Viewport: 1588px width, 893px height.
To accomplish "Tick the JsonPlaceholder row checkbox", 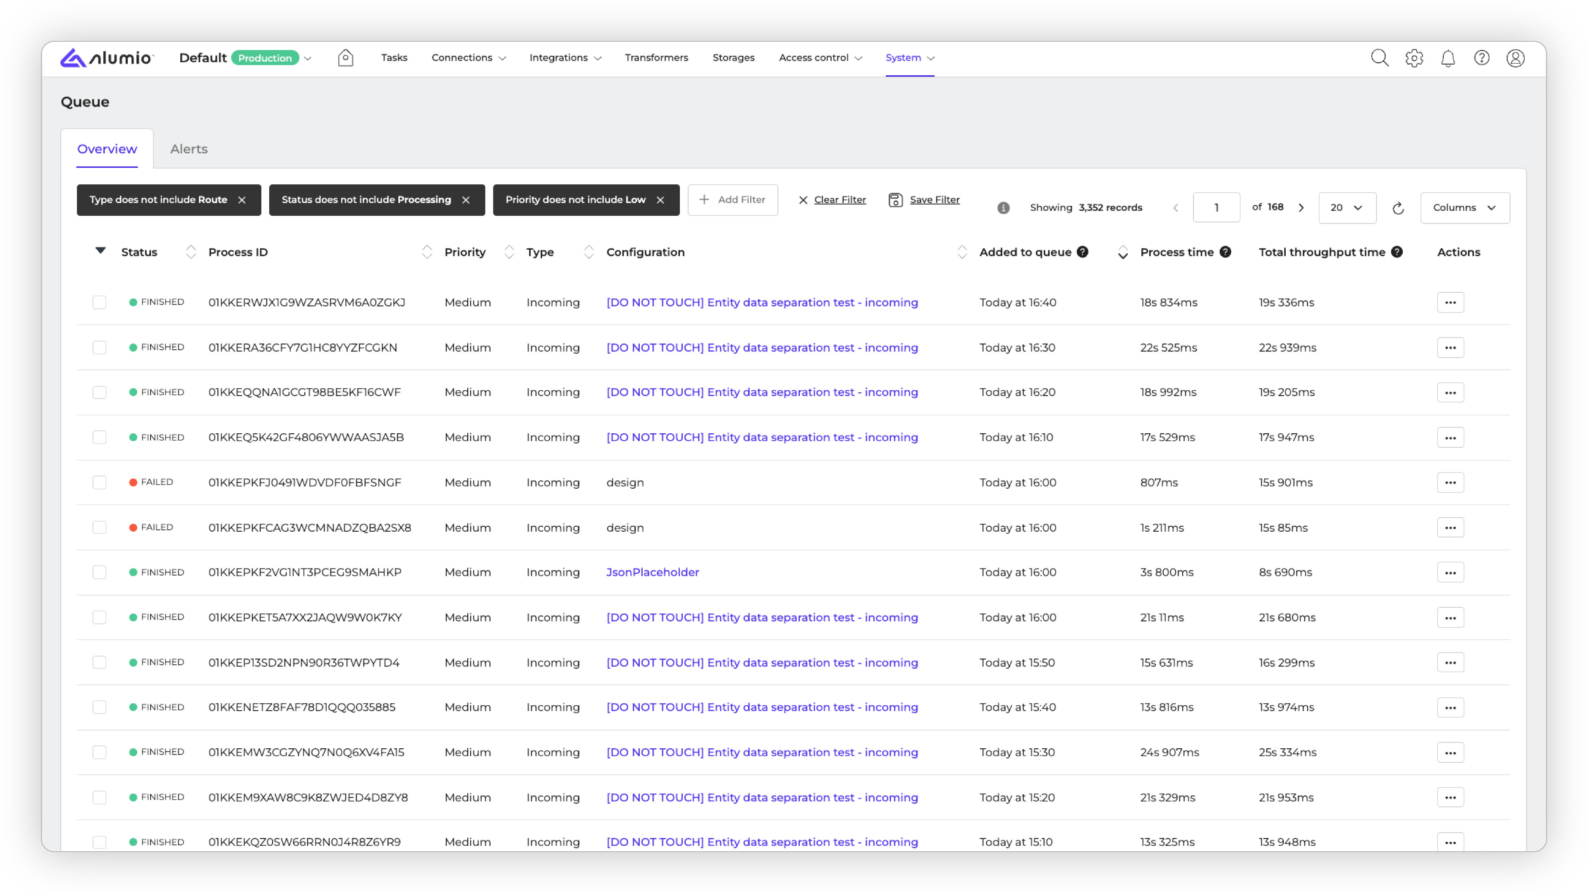I will pyautogui.click(x=99, y=573).
